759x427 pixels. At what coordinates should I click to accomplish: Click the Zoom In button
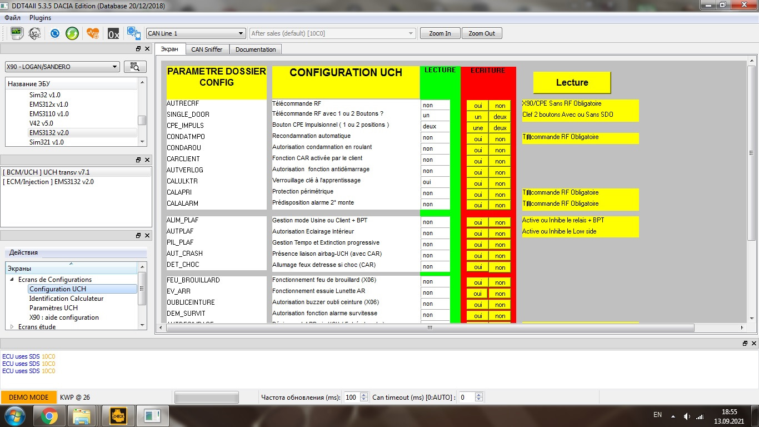coord(440,33)
